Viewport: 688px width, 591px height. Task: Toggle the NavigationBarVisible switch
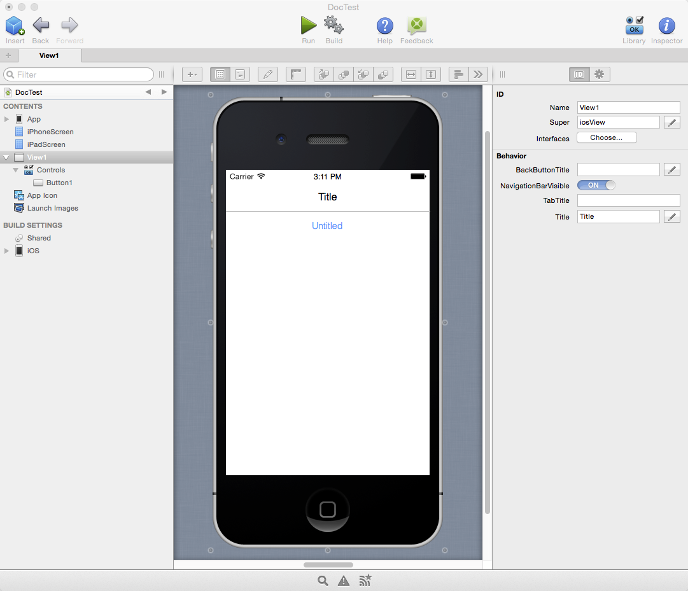coord(596,185)
